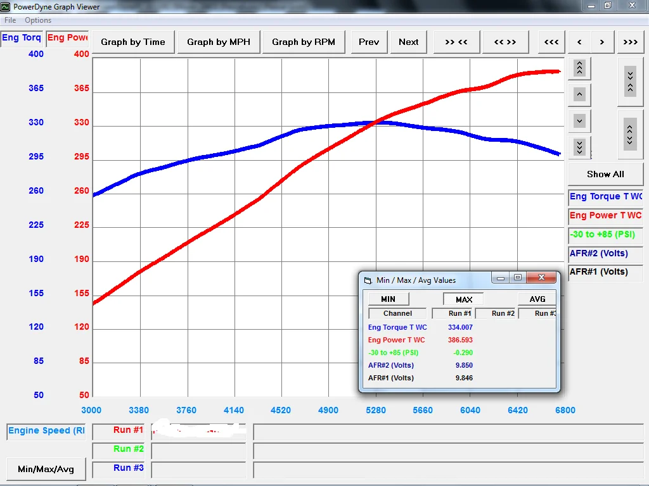Image resolution: width=649 pixels, height=486 pixels.
Task: Click the triple down-chevron scroll button
Action: pos(579,147)
